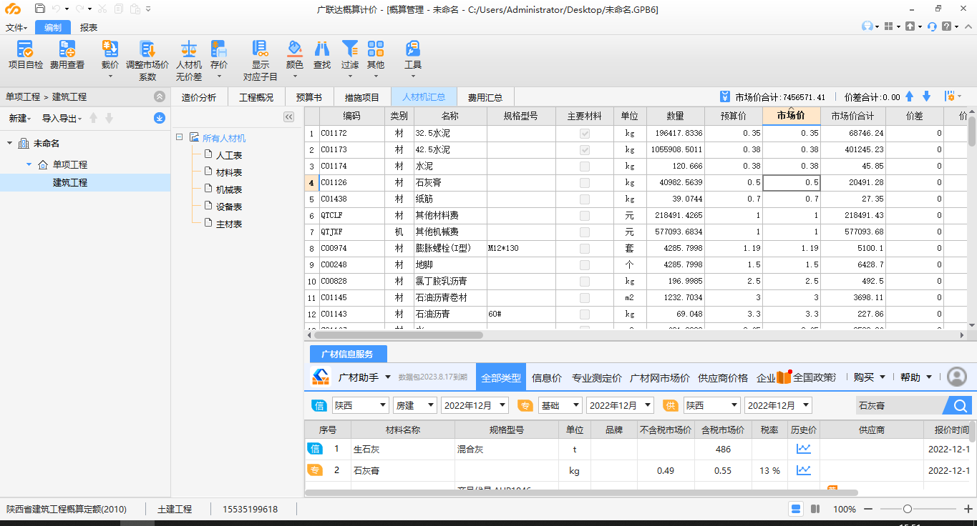Screen dimensions: 977x526
Task: Collapse the 所有人材机 tree node
Action: click(x=178, y=137)
